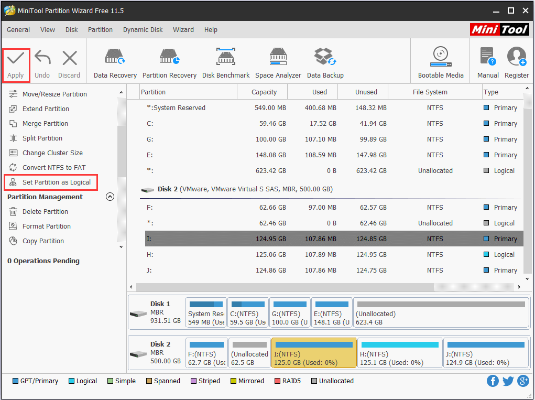Click the sidebar scroll-up arrow
The width and height of the screenshot is (535, 400).
click(x=121, y=92)
